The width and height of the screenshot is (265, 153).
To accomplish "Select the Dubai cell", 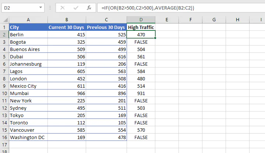I will [28, 57].
